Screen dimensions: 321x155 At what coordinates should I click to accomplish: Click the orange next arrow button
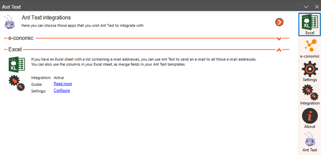tap(279, 22)
